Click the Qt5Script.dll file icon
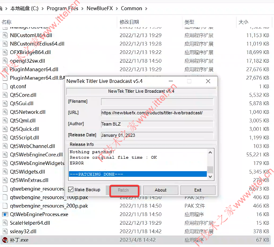 pos(5,138)
